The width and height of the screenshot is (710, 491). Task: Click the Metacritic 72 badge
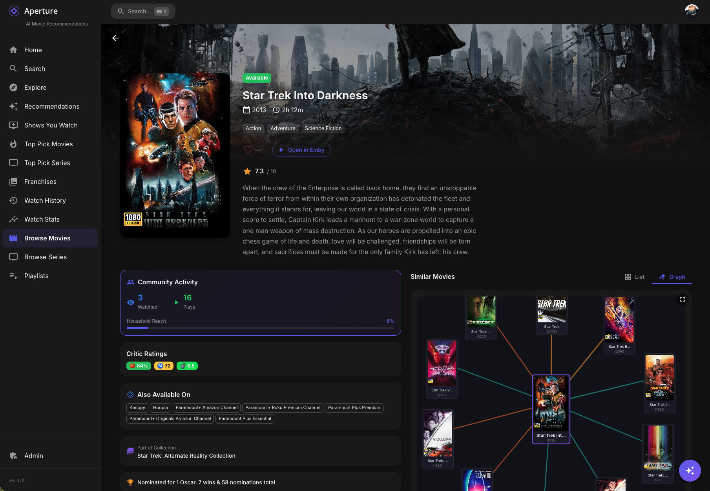(x=164, y=366)
